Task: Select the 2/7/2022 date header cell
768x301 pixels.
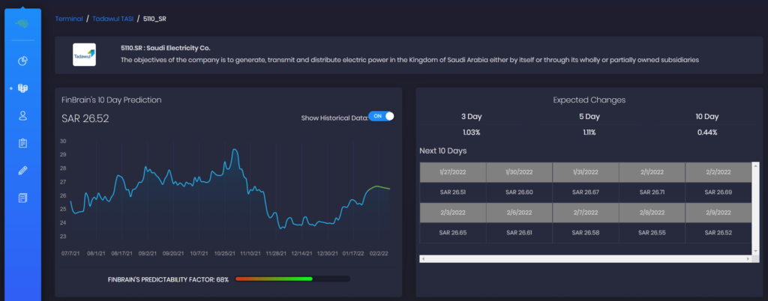Action: coord(585,213)
